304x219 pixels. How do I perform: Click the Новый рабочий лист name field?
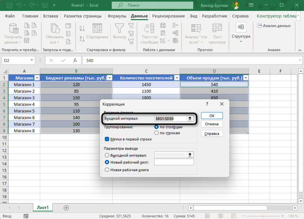coord(174,162)
